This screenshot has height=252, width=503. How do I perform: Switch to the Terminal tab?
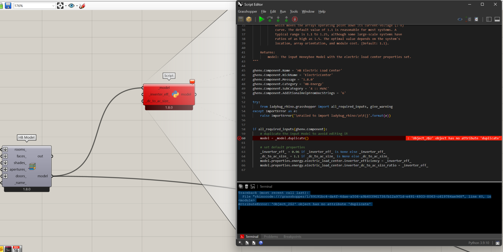(x=249, y=237)
